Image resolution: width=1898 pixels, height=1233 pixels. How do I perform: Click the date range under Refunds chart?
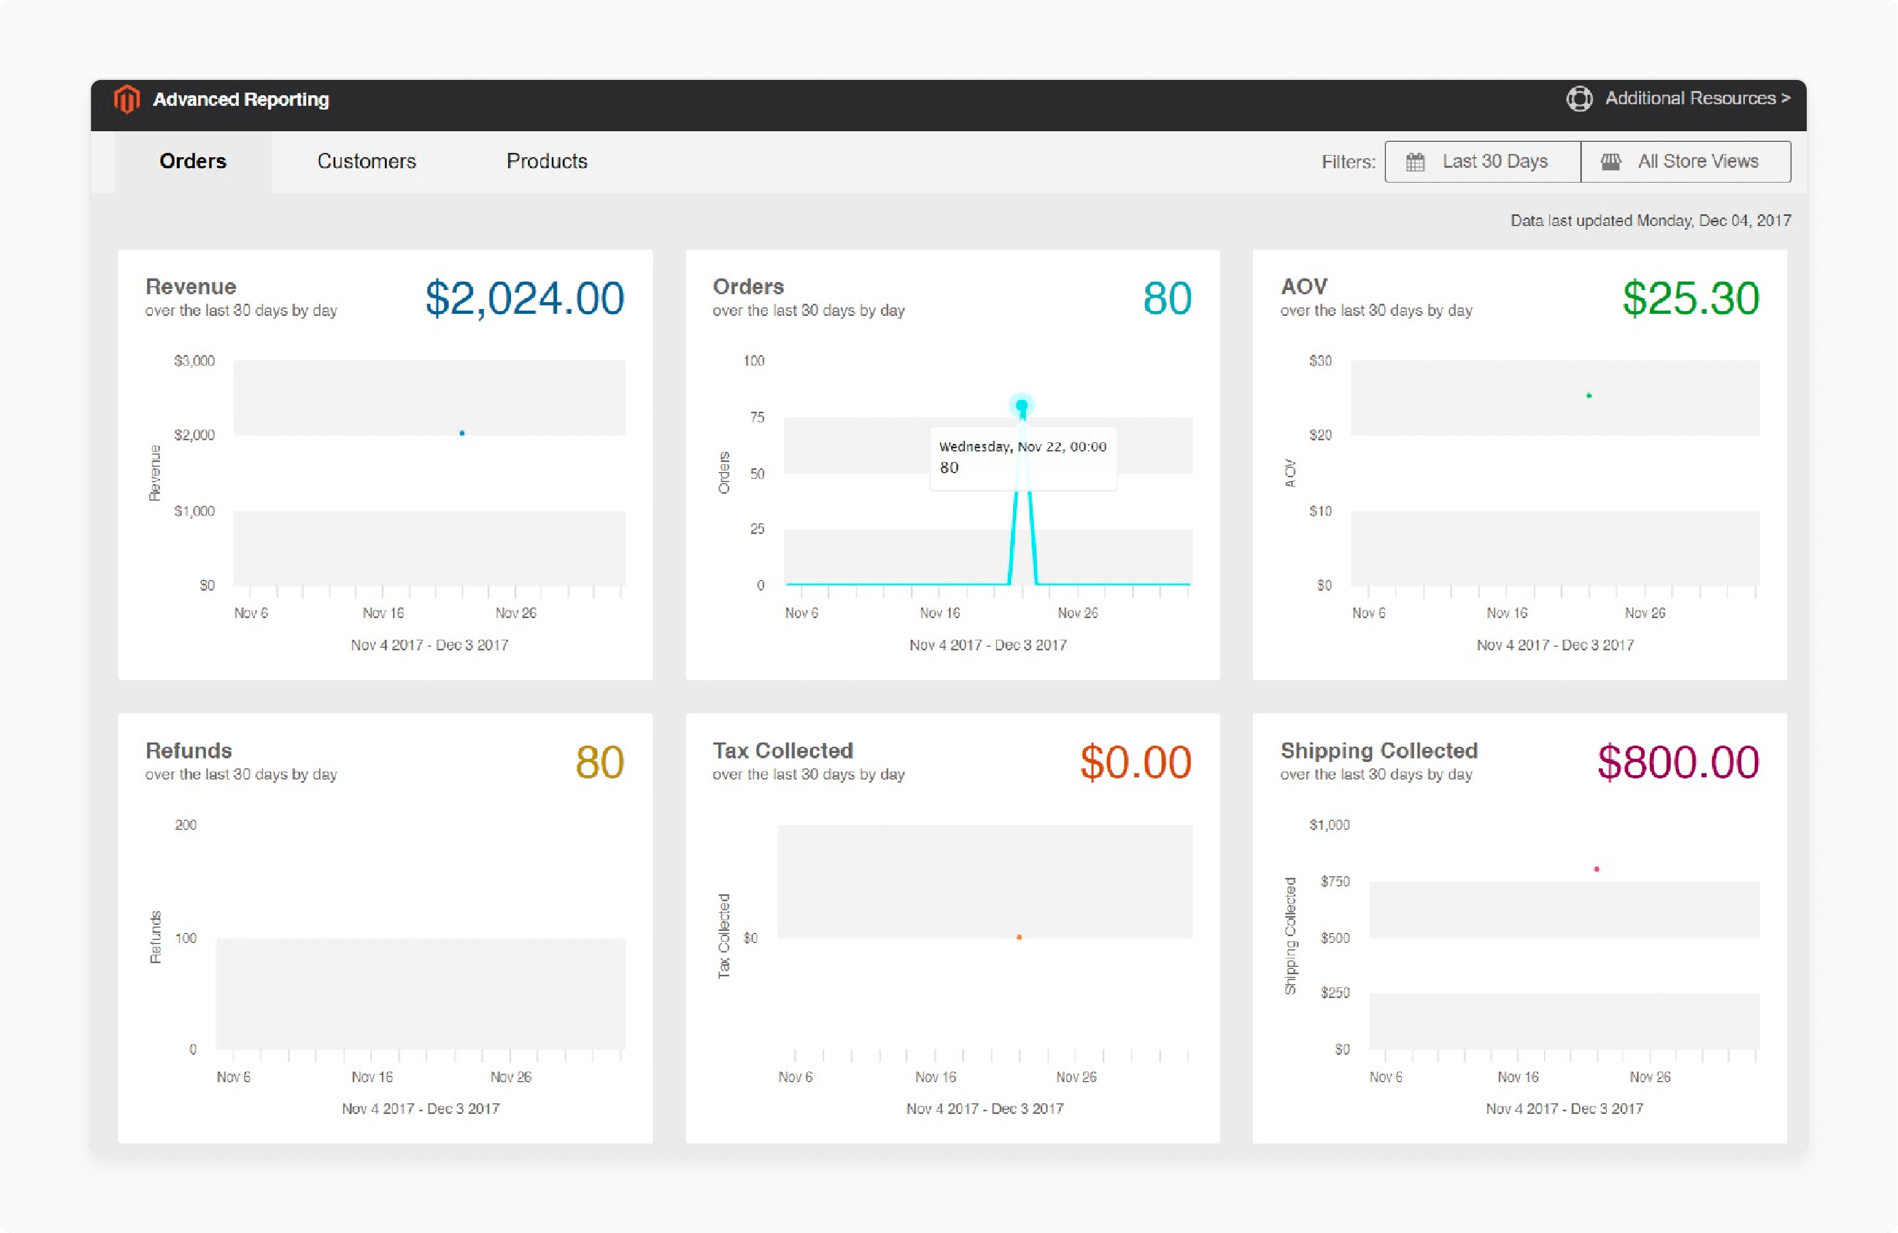[420, 1109]
